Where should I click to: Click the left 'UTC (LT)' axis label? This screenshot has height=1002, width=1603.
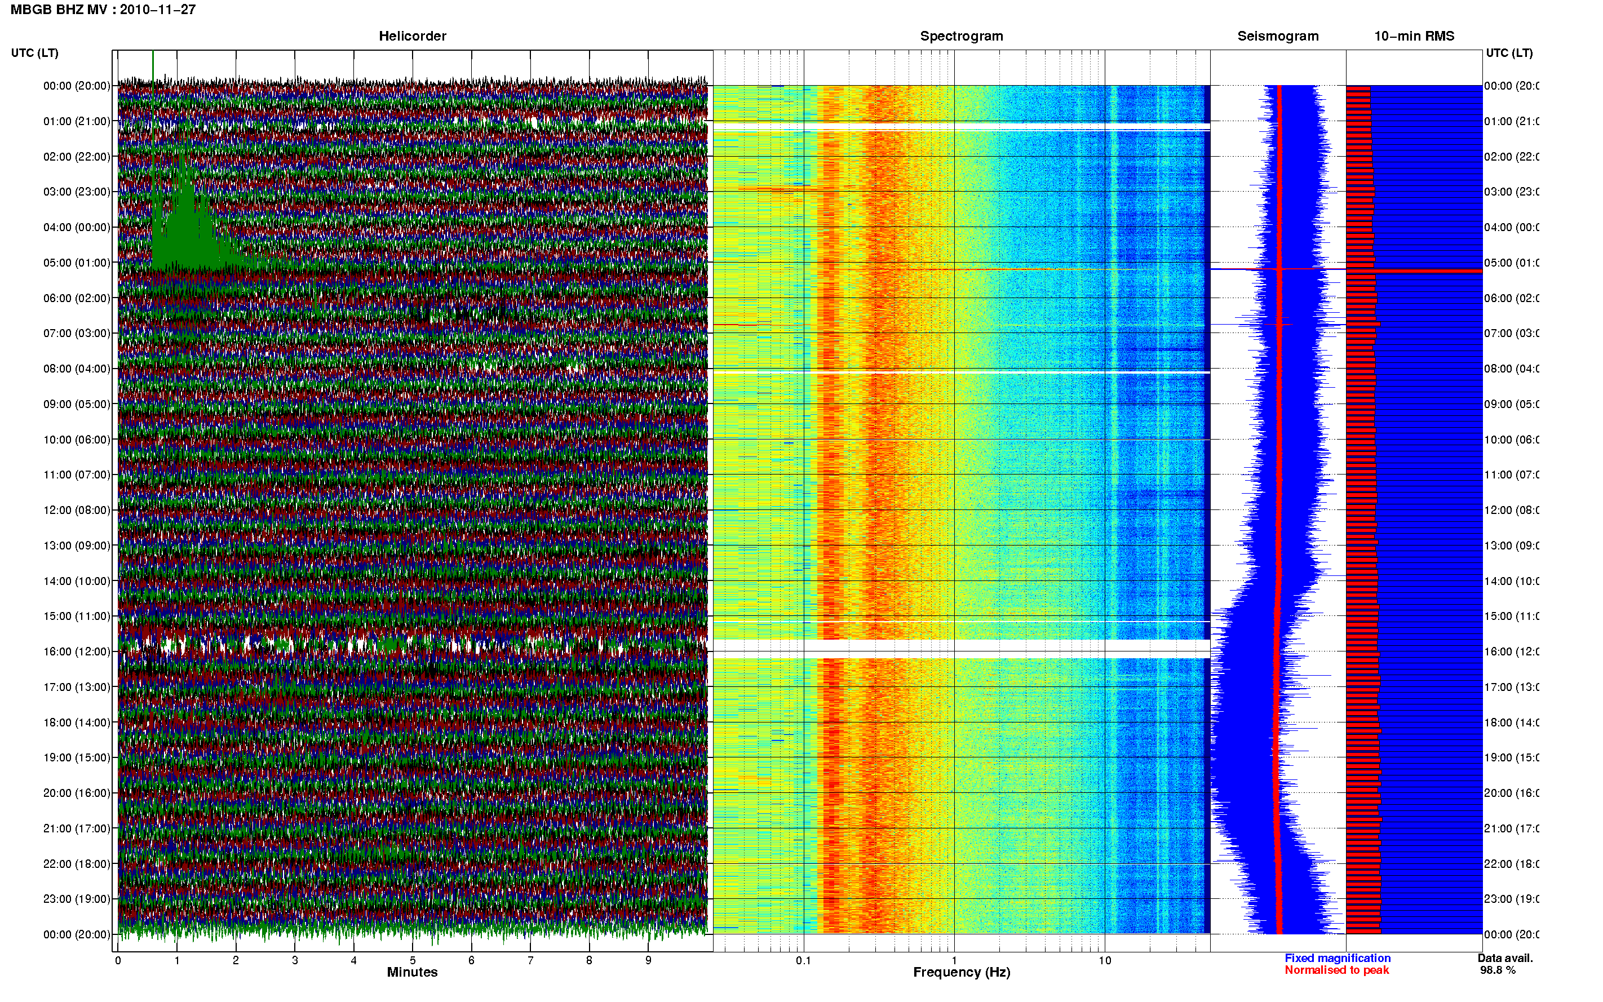[x=34, y=53]
